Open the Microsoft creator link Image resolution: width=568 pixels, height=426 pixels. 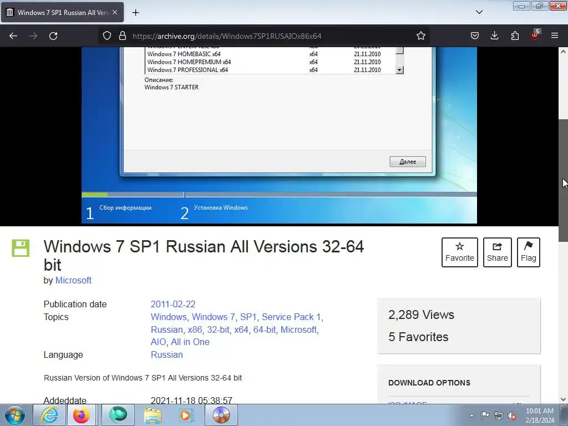tap(73, 280)
